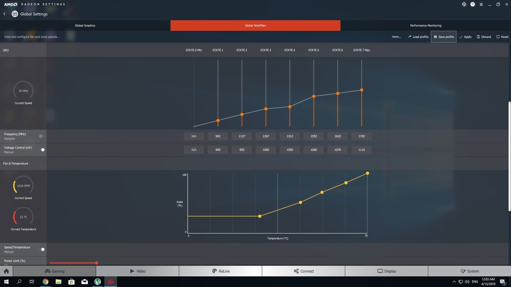This screenshot has width=511, height=287.
Task: Click the State 2 voltage field 950
Action: click(x=242, y=150)
